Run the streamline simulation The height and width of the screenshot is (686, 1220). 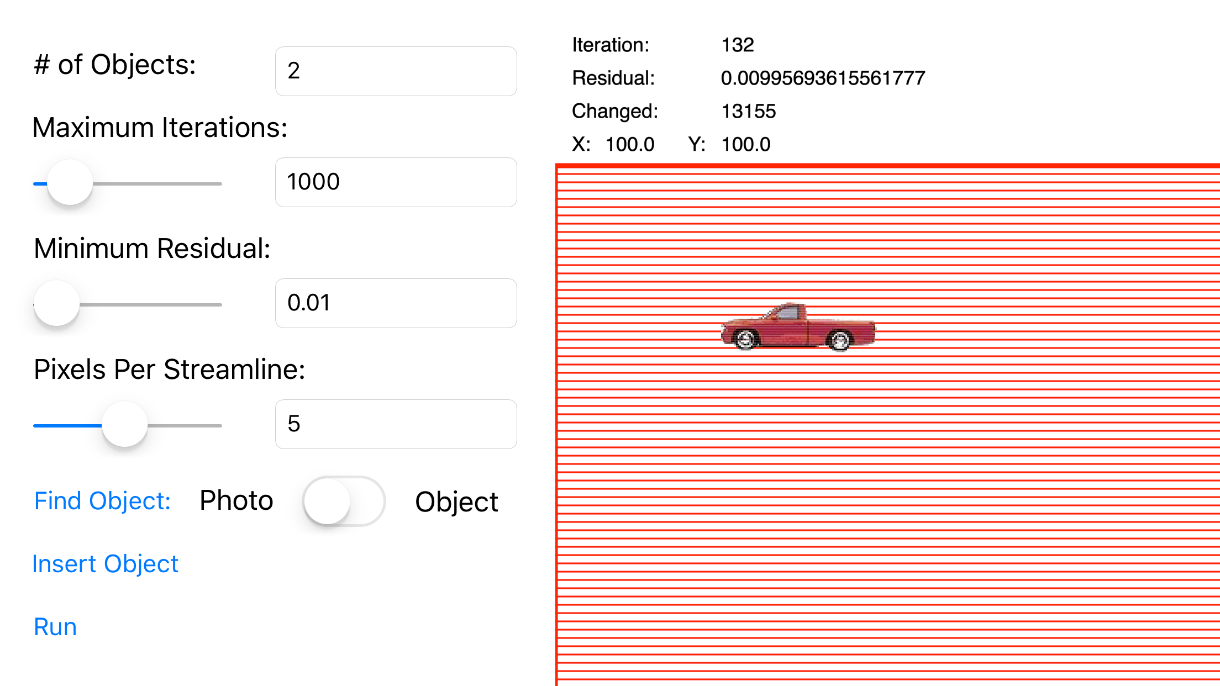(55, 627)
